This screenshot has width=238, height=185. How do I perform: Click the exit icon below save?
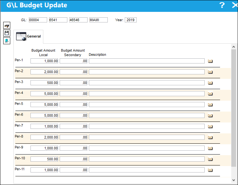tap(7, 41)
